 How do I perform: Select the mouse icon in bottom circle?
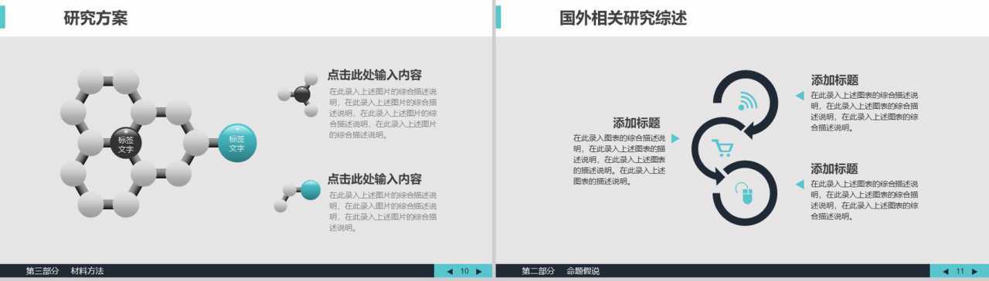(x=745, y=193)
